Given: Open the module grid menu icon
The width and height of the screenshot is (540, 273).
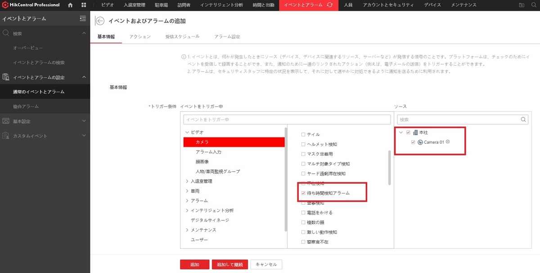Looking at the screenshot, I should point(84,5).
